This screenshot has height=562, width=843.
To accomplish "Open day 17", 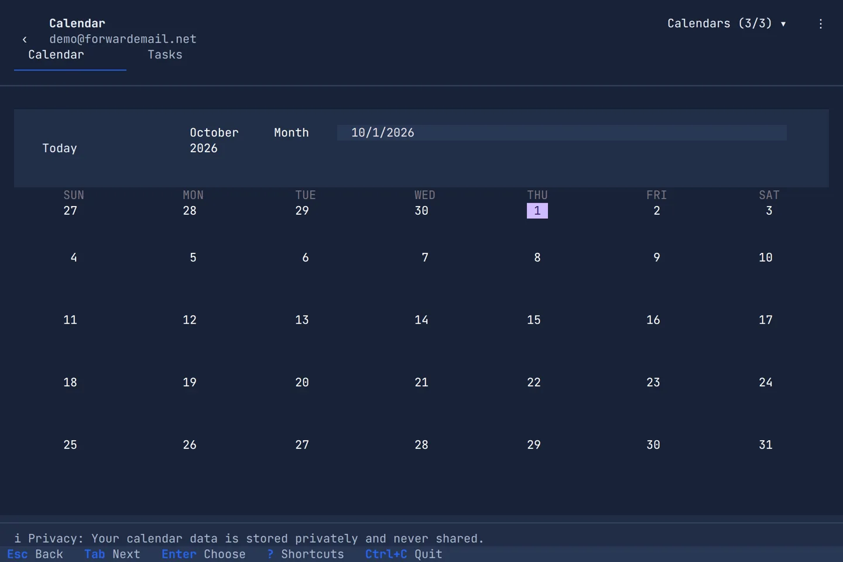I will pos(766,320).
